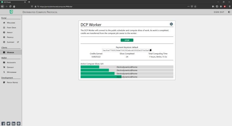Open a new browser tab
This screenshot has height=126, width=232.
[29, 2]
